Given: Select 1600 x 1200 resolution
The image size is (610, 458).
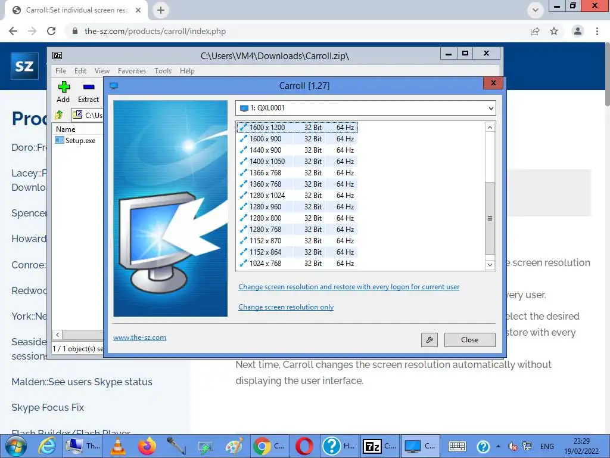Looking at the screenshot, I should coord(297,128).
